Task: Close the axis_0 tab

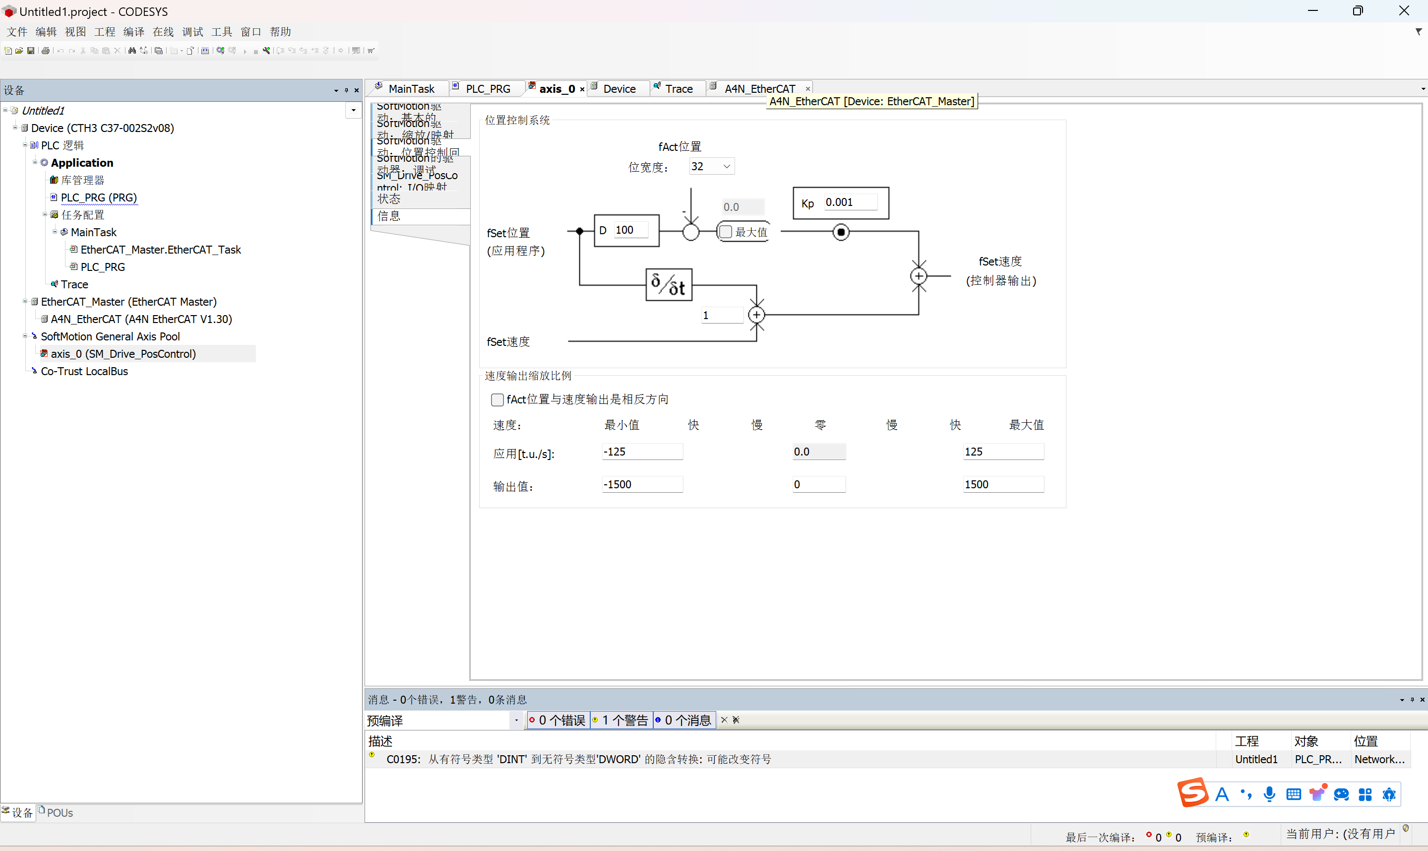Action: click(x=582, y=89)
